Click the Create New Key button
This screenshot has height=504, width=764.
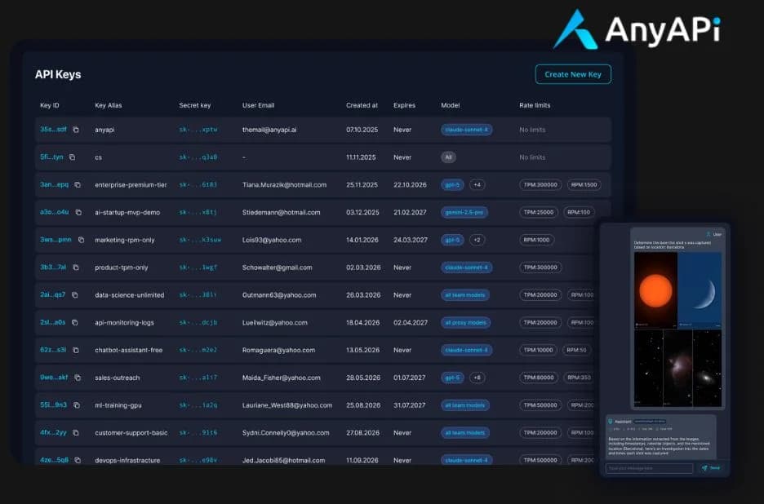[x=573, y=74]
